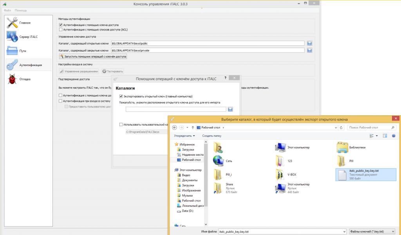Uncheck access key authentication under Методы аутентификации
Image resolution: width=401 pixels, height=235 pixels.
tap(61, 25)
